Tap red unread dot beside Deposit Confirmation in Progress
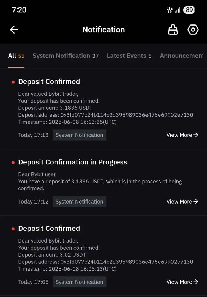Screen dimensions: 207x297 [x=13, y=163]
